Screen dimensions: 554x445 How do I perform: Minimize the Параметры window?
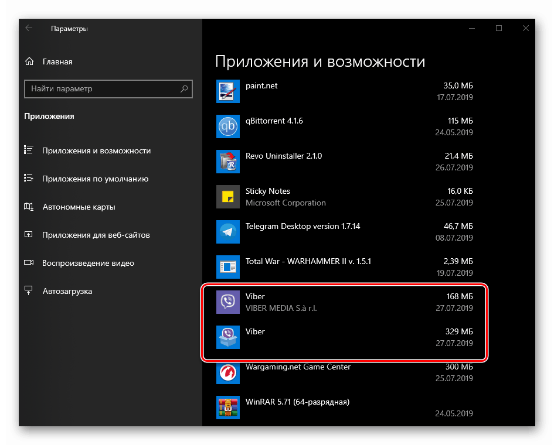472,28
